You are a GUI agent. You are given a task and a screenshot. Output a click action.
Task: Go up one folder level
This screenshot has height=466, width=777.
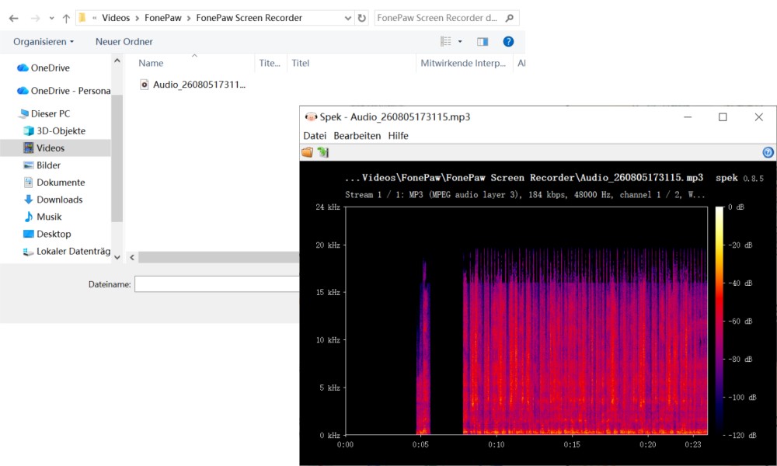pyautogui.click(x=66, y=19)
